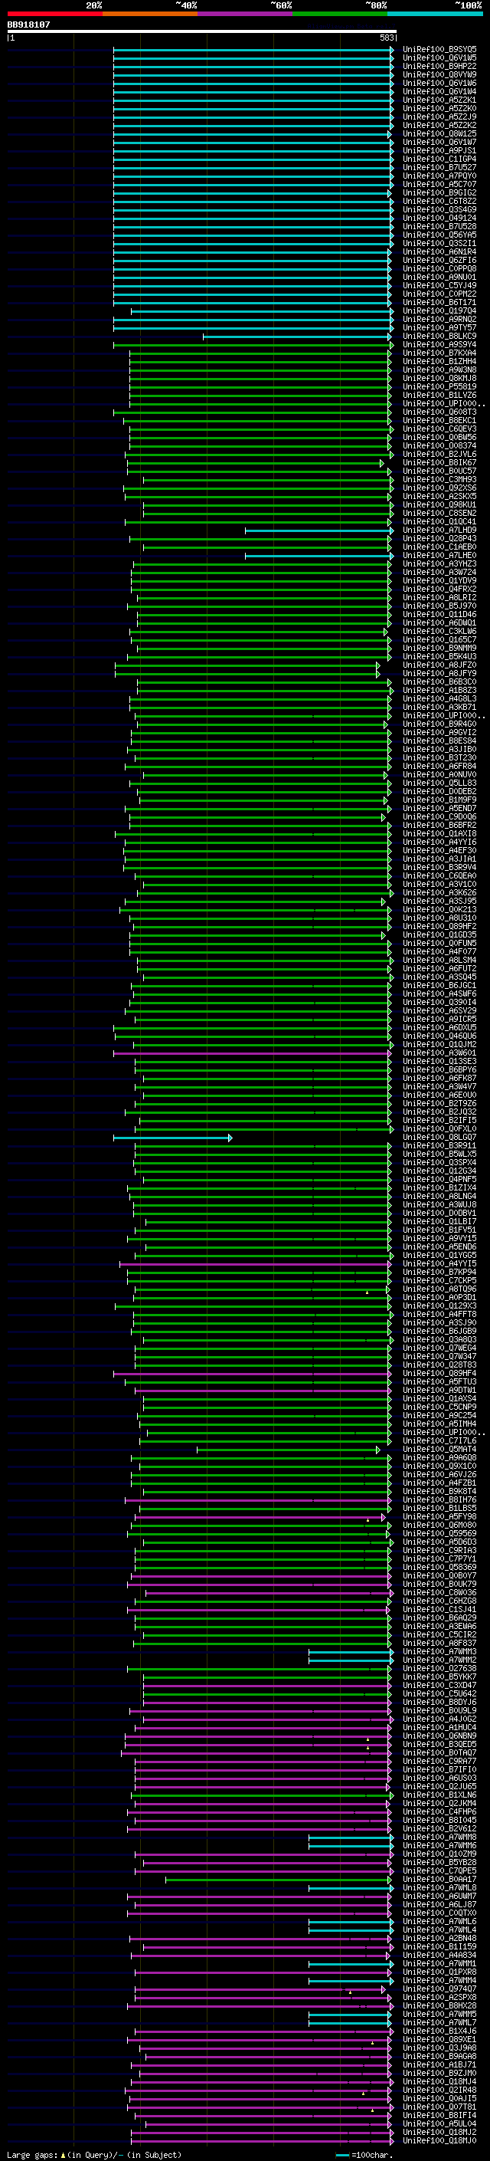Click label UniRef100_B9GIG2
This screenshot has height=2161, width=490.
tap(439, 193)
